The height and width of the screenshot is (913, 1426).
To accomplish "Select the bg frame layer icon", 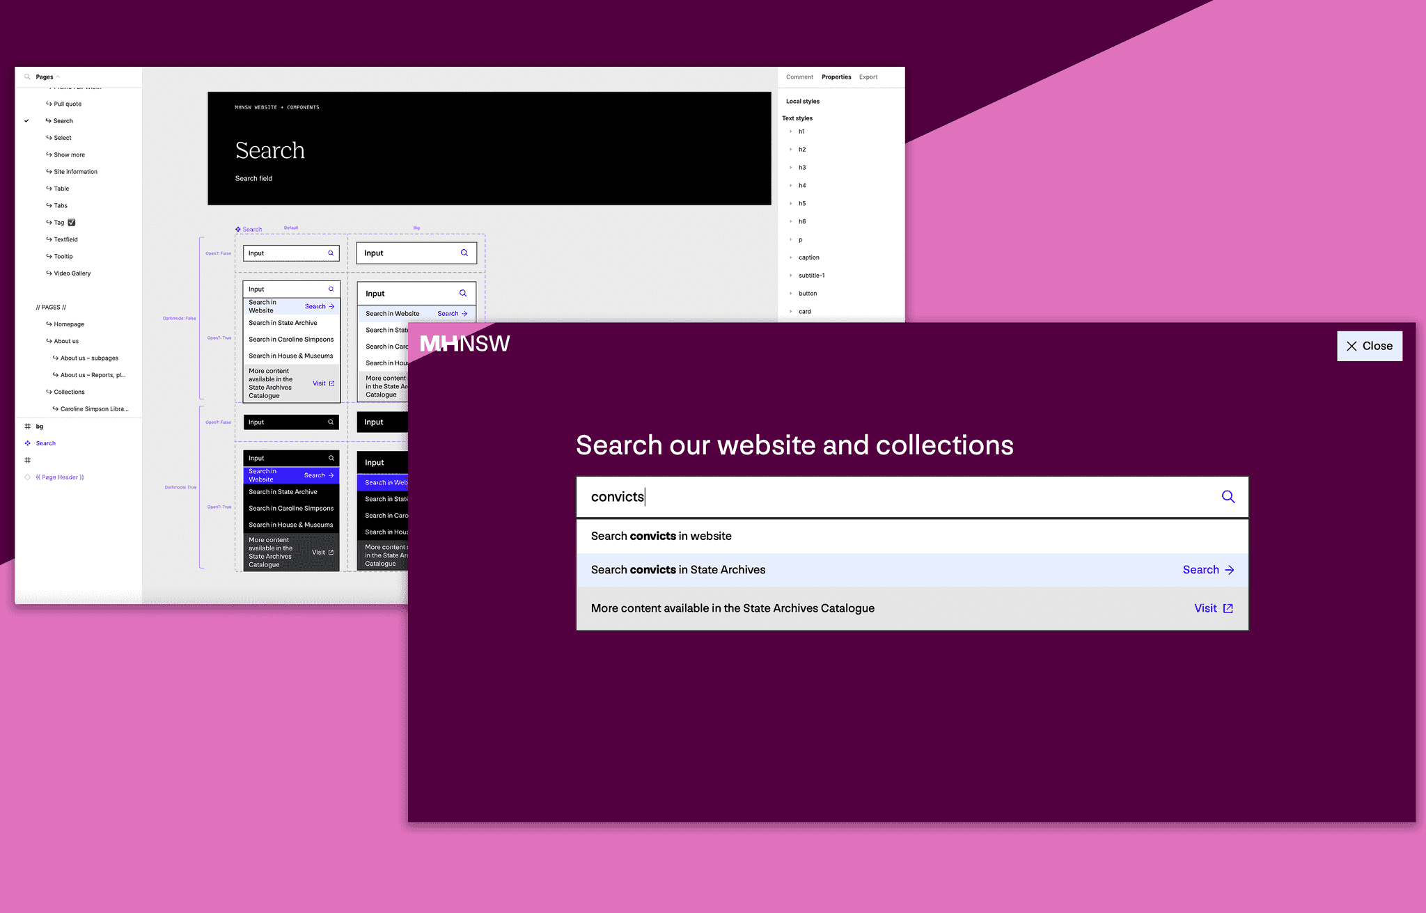I will (x=28, y=427).
